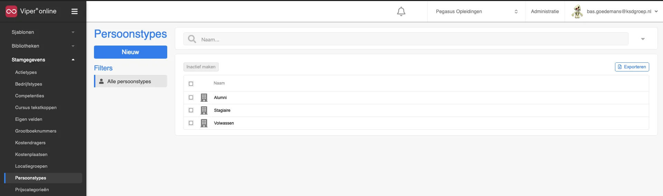Open the Pegasus Opleidingen organisation dropdown

click(x=476, y=11)
